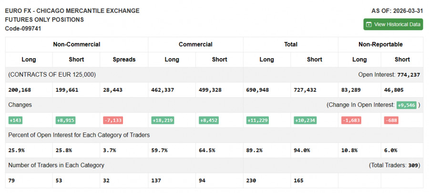Click the Code-099741 text in the heading
Viewport: 429px width, 193px height.
tap(23, 29)
